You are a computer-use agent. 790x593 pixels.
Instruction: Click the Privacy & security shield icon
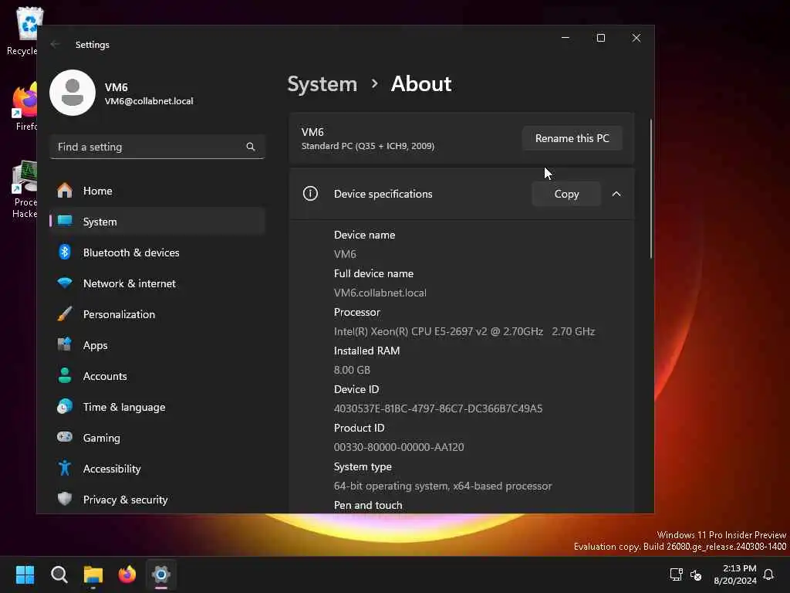[x=65, y=499]
